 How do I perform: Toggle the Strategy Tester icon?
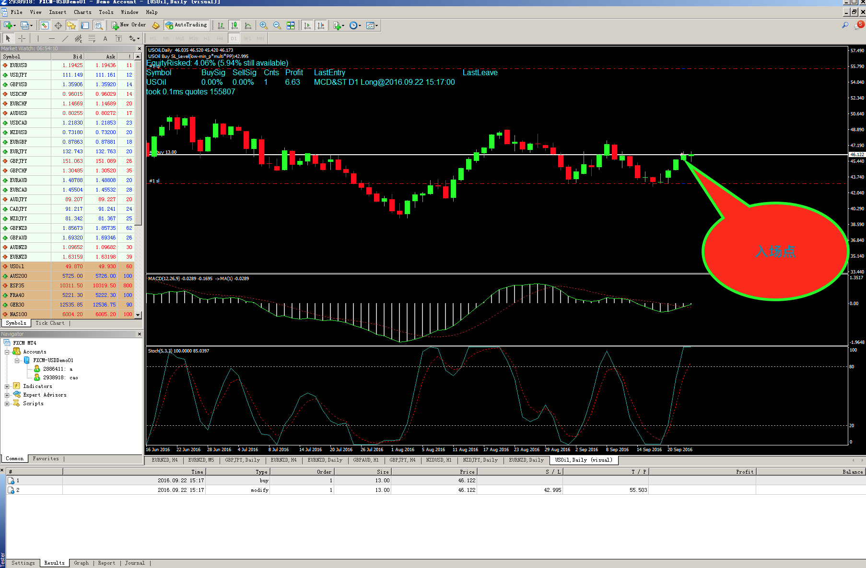pos(98,25)
